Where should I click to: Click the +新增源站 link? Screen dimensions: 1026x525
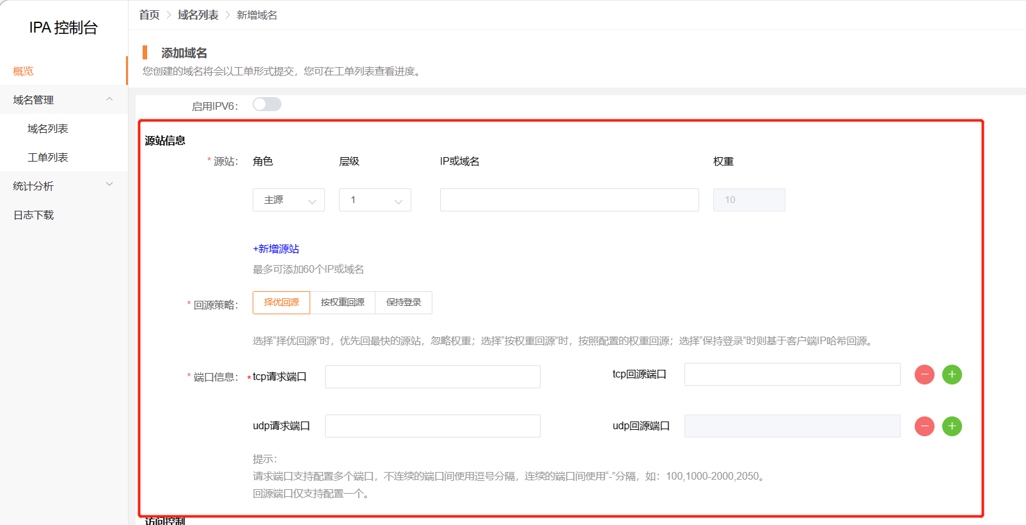[276, 249]
